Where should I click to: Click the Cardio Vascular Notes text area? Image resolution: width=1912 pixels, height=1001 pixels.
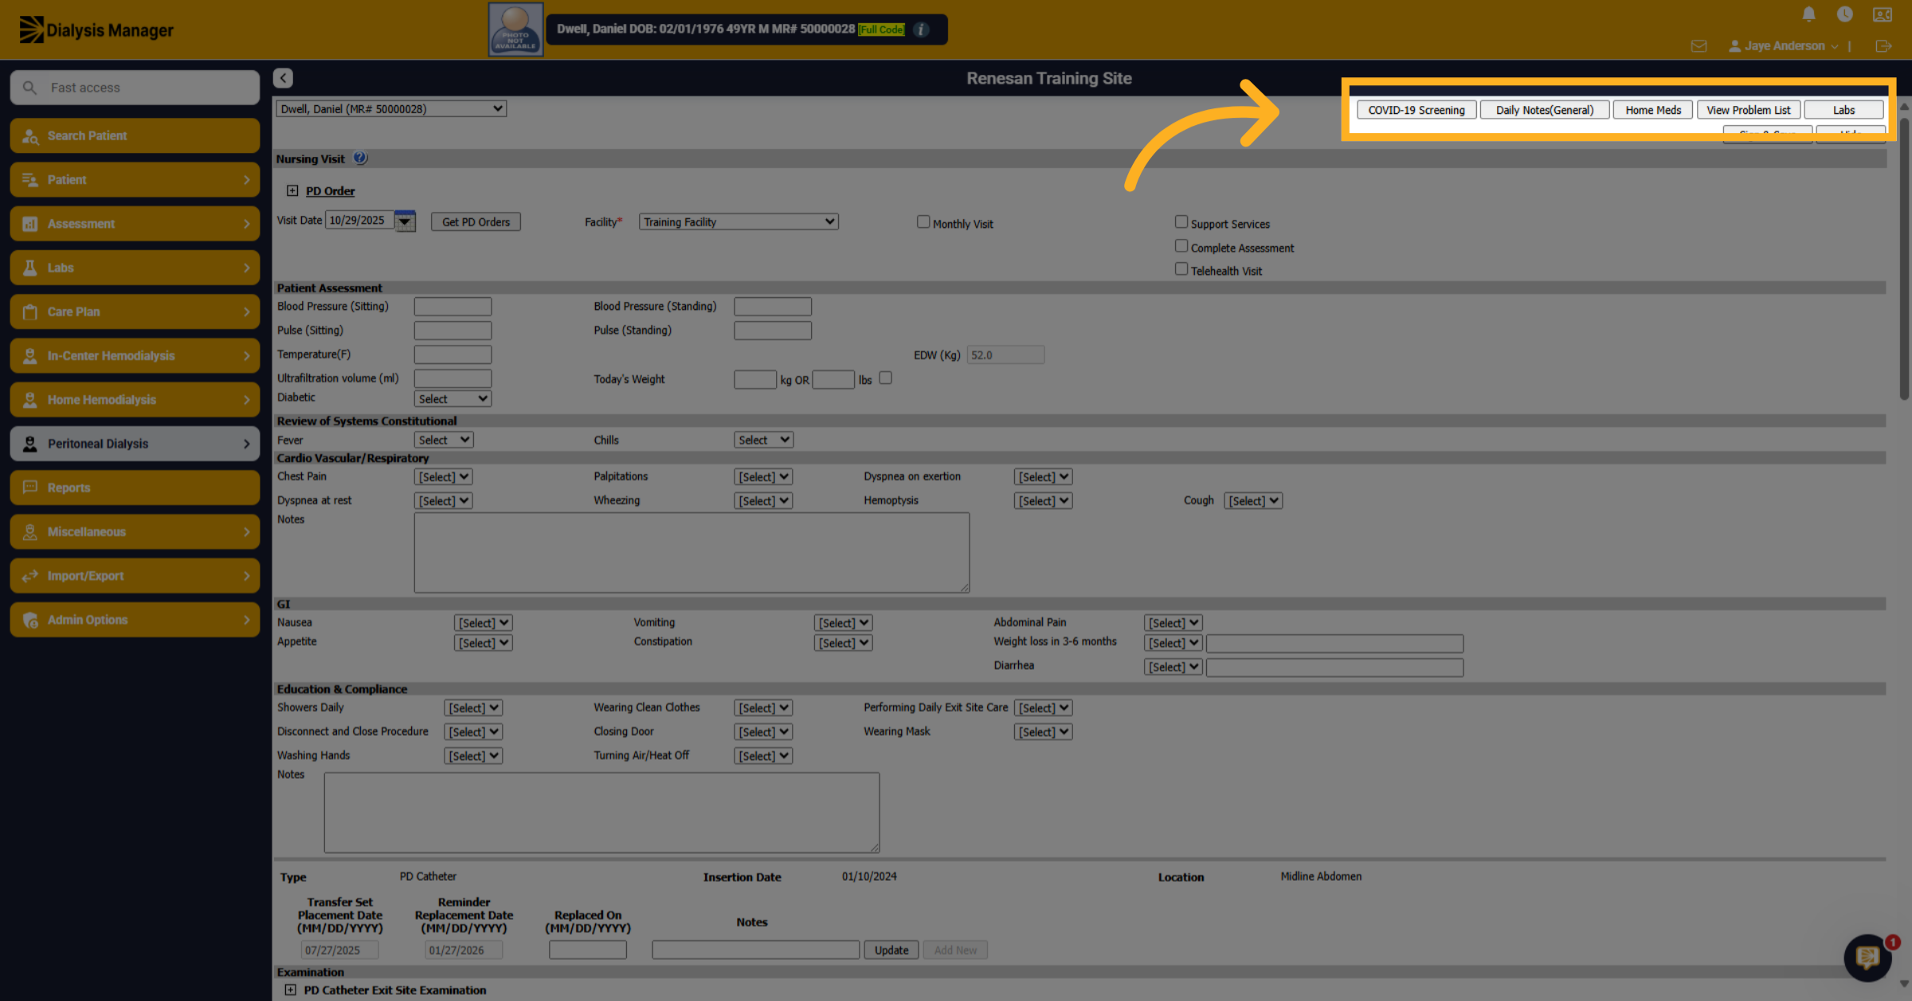[692, 552]
